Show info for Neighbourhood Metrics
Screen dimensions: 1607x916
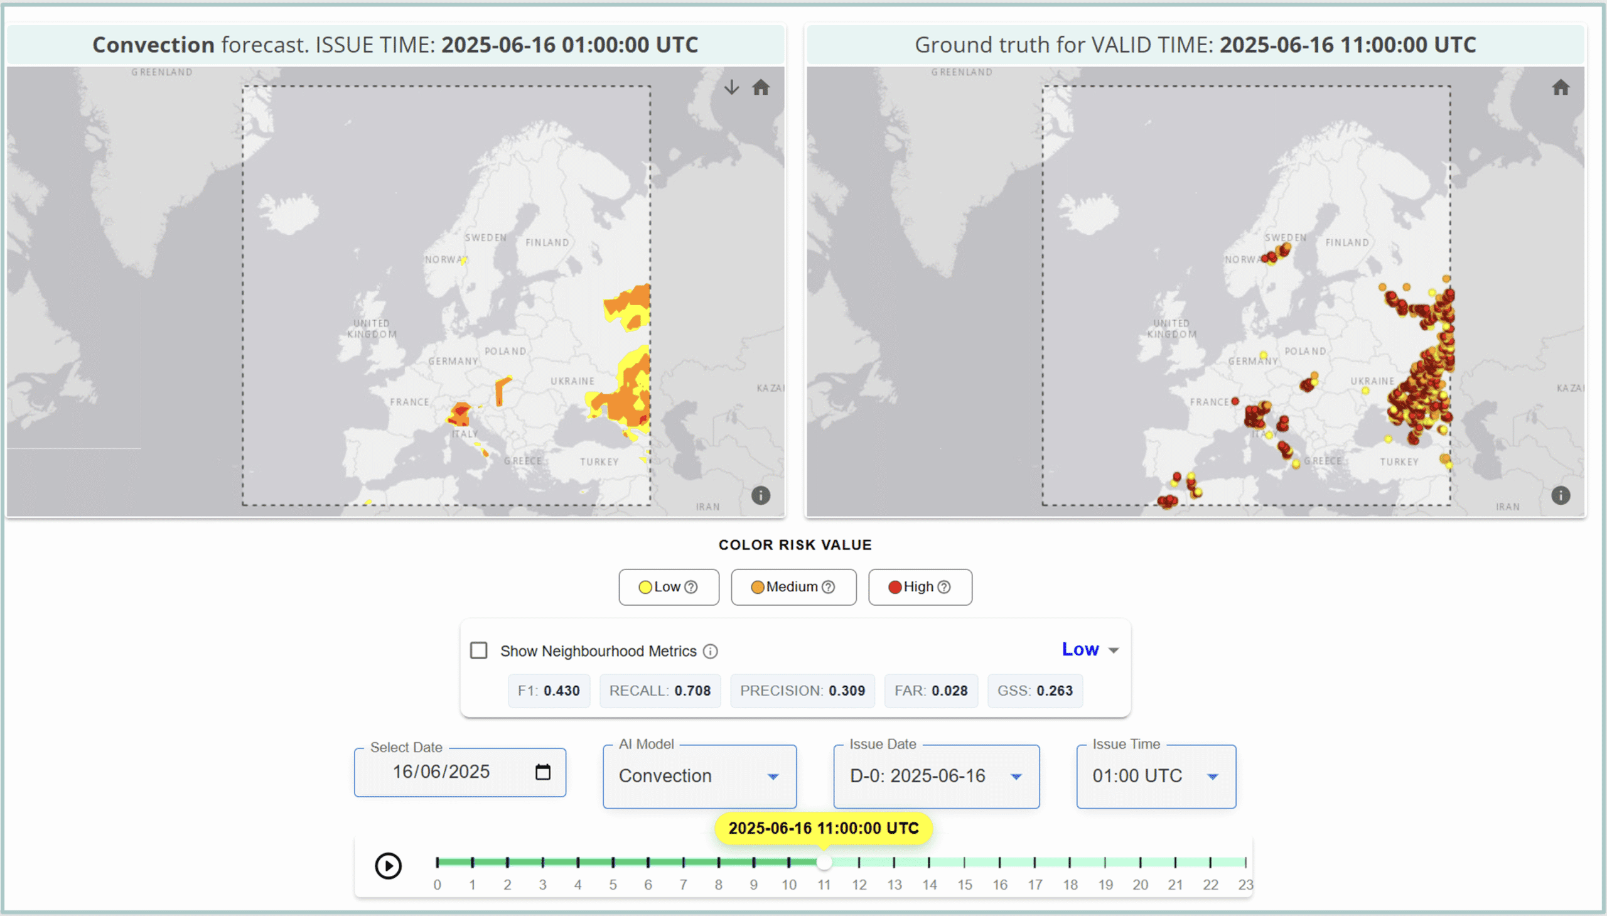coord(710,651)
